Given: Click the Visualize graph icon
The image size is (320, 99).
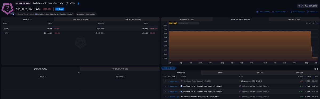Looking at the screenshot, I should [x=308, y=12].
